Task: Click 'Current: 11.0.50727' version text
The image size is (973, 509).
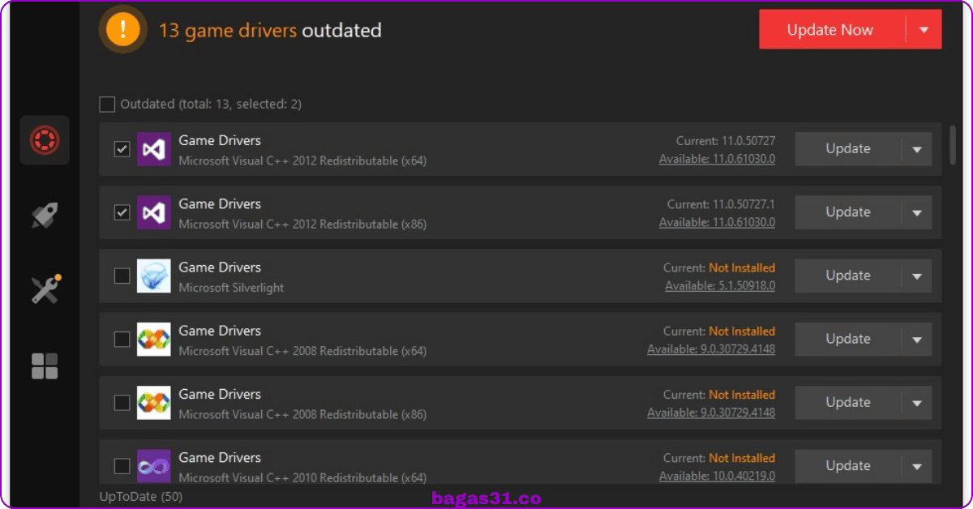Action: click(x=726, y=140)
